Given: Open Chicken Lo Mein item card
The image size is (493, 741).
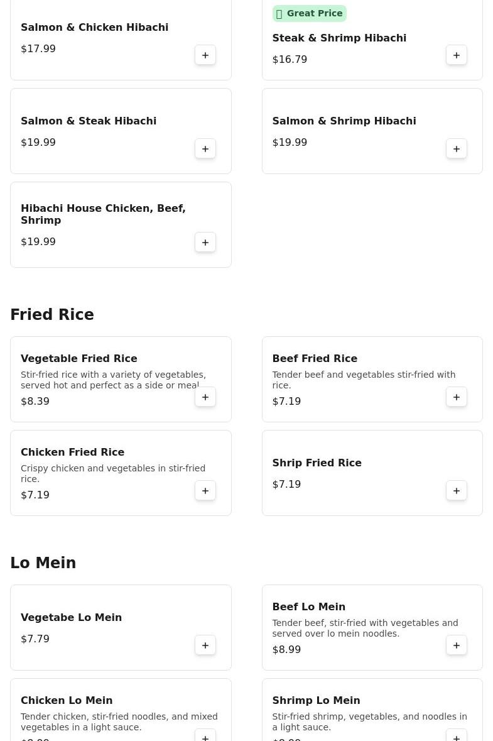Looking at the screenshot, I should coord(67,701).
